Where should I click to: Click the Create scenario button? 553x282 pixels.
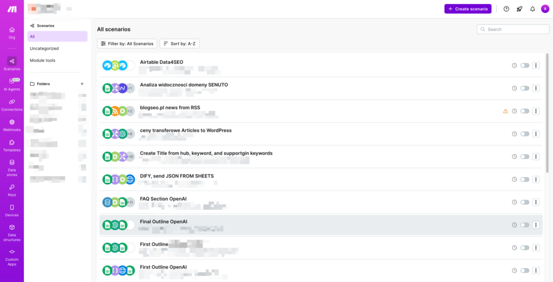click(468, 9)
